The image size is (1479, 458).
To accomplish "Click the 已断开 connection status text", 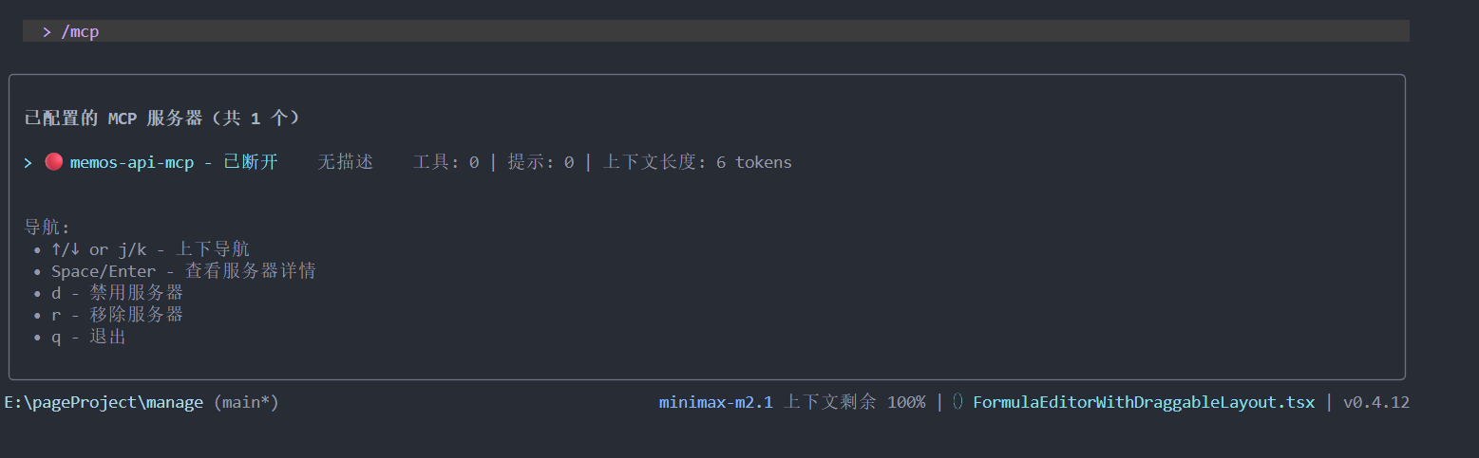I will (251, 162).
